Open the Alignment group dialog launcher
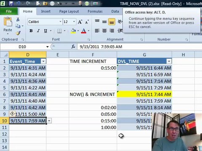 pos(141,39)
